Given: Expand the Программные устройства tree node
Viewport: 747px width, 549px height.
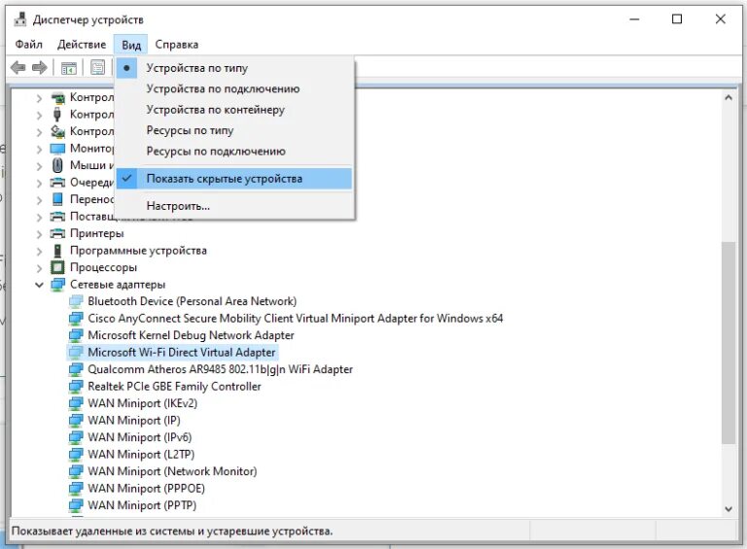Looking at the screenshot, I should point(39,251).
